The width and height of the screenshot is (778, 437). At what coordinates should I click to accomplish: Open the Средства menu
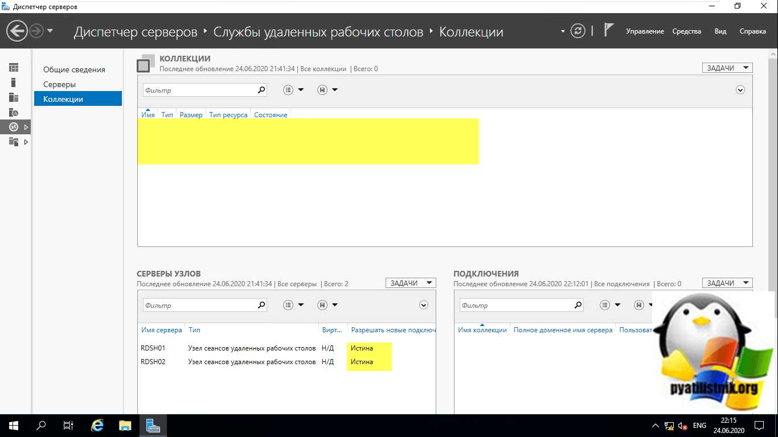tap(686, 31)
